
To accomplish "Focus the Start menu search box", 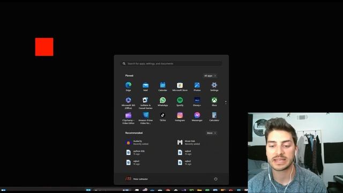I will point(171,63).
